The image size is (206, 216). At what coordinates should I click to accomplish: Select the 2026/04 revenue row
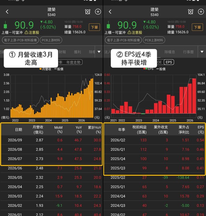(51, 187)
